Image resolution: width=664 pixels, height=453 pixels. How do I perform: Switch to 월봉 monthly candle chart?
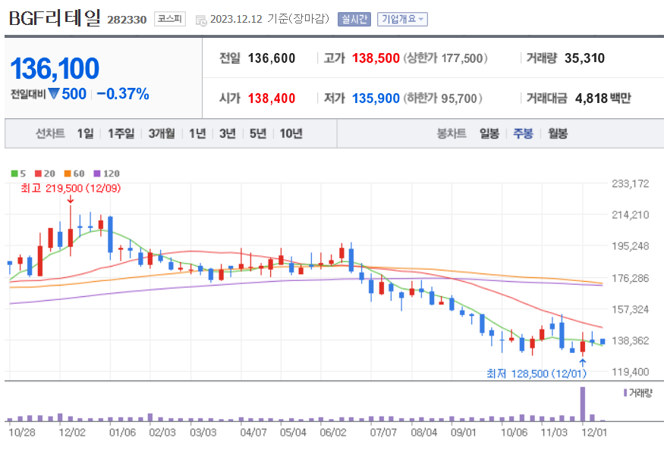pos(557,133)
